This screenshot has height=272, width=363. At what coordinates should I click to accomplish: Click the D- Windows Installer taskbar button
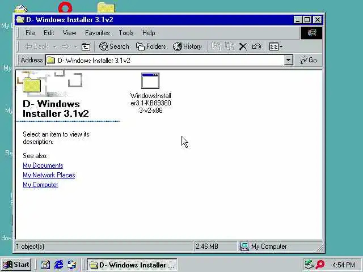[132, 265]
